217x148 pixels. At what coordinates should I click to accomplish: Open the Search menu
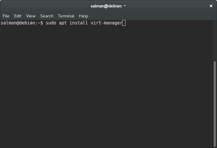coord(47,16)
